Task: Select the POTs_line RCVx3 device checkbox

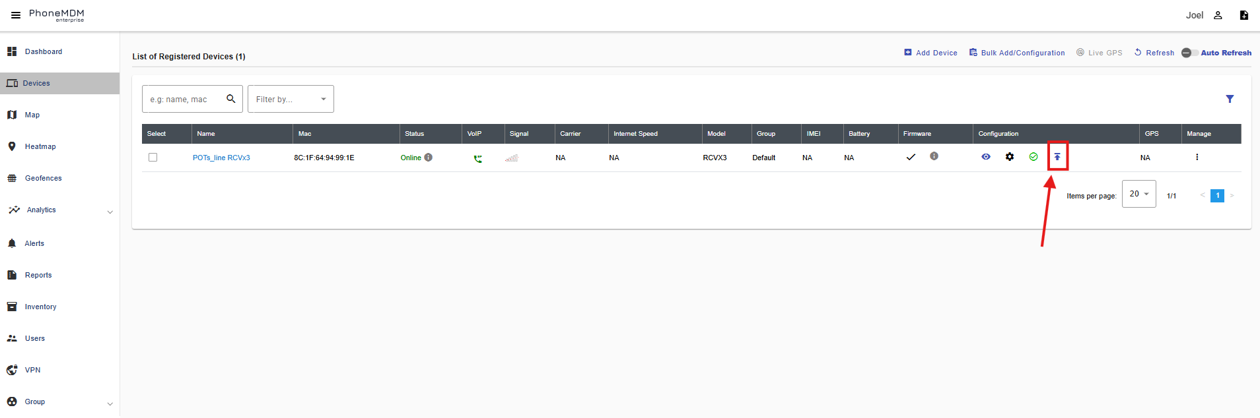Action: pyautogui.click(x=153, y=158)
